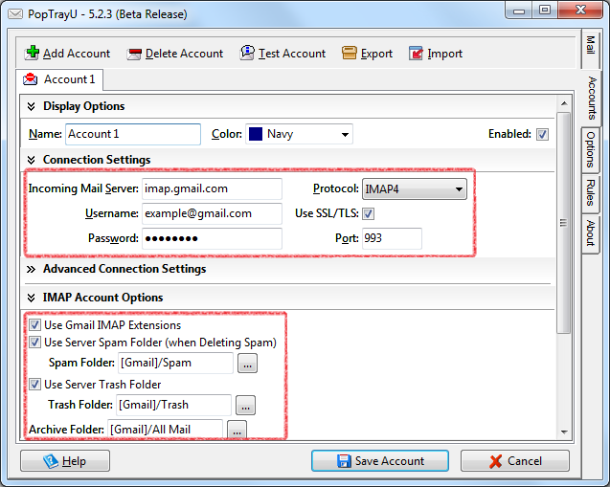The width and height of the screenshot is (610, 487).
Task: Click the Import toolbar icon
Action: click(417, 54)
